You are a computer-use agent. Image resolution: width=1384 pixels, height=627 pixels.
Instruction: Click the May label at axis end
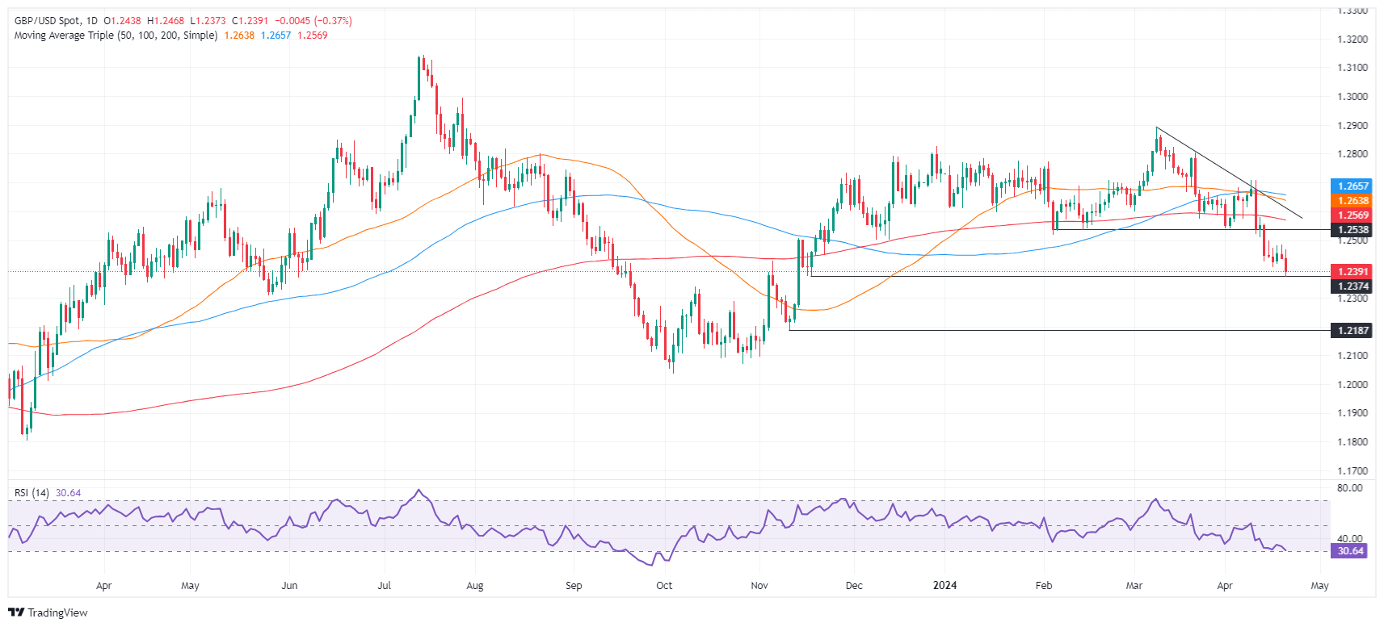[1319, 586]
